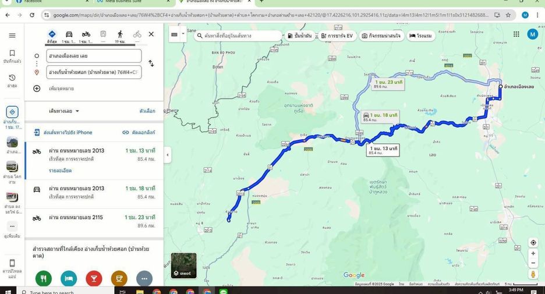Click Windows taskbar search box
545x294 pixels.
point(66,291)
